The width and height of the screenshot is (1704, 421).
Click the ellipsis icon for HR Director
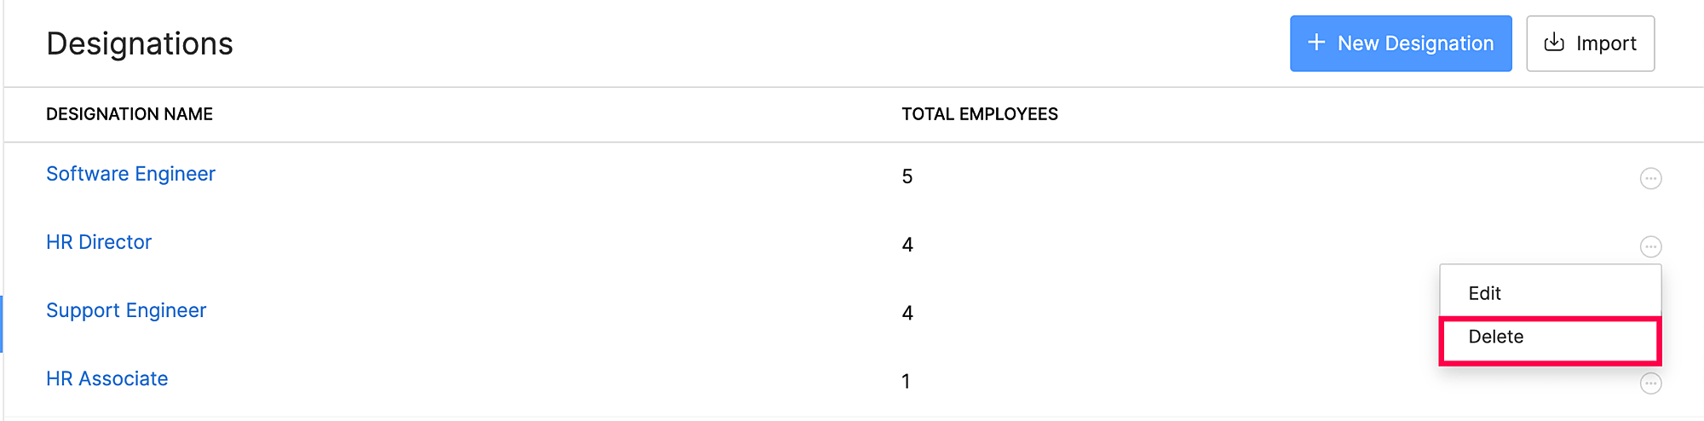(1650, 246)
